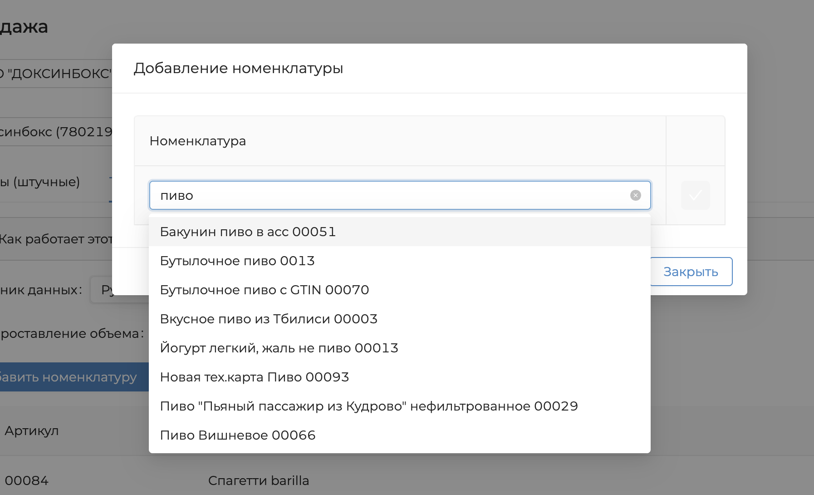This screenshot has width=814, height=495.
Task: Click the blue "Добавить номенклатуру" button
Action: 68,377
